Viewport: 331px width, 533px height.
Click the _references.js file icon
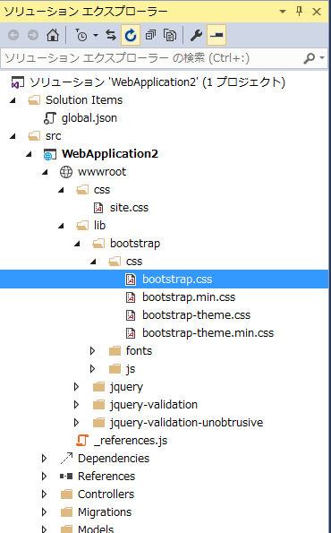tap(82, 441)
